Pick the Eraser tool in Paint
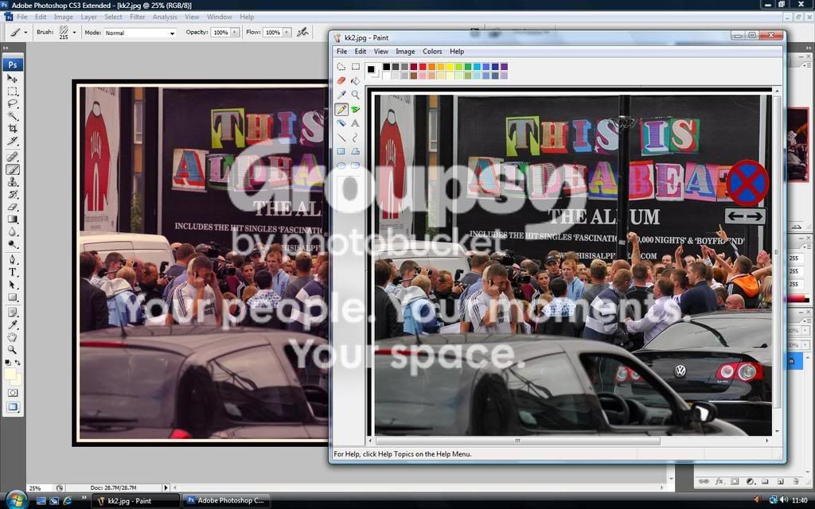The height and width of the screenshot is (509, 815). pos(341,80)
